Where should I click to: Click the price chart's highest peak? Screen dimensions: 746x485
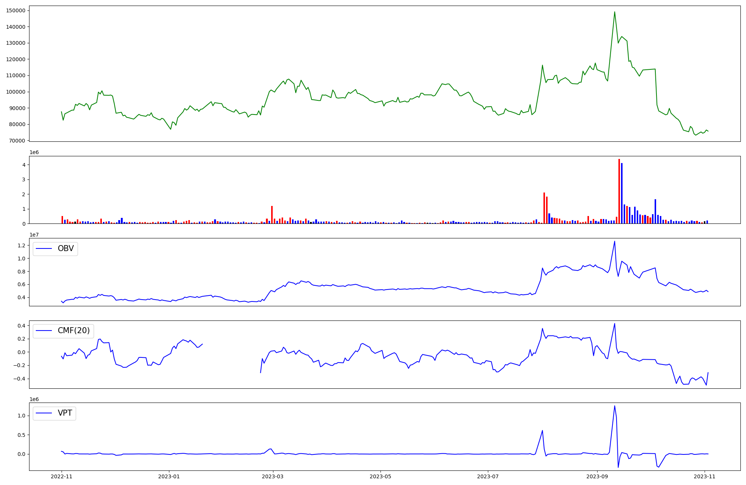[614, 12]
